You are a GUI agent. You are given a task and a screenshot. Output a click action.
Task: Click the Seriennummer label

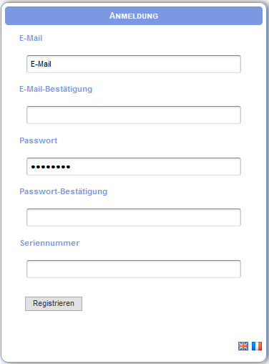pyautogui.click(x=49, y=243)
